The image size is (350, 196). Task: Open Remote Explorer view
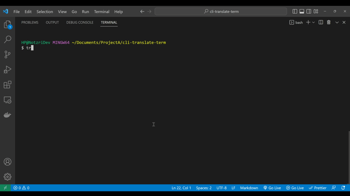coord(7,100)
